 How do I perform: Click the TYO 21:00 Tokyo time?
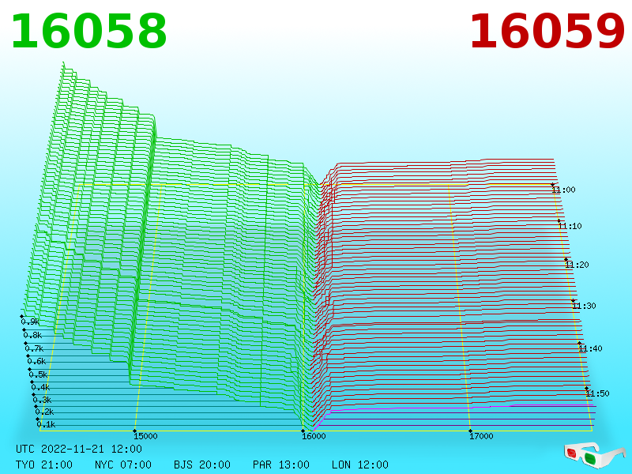point(44,465)
